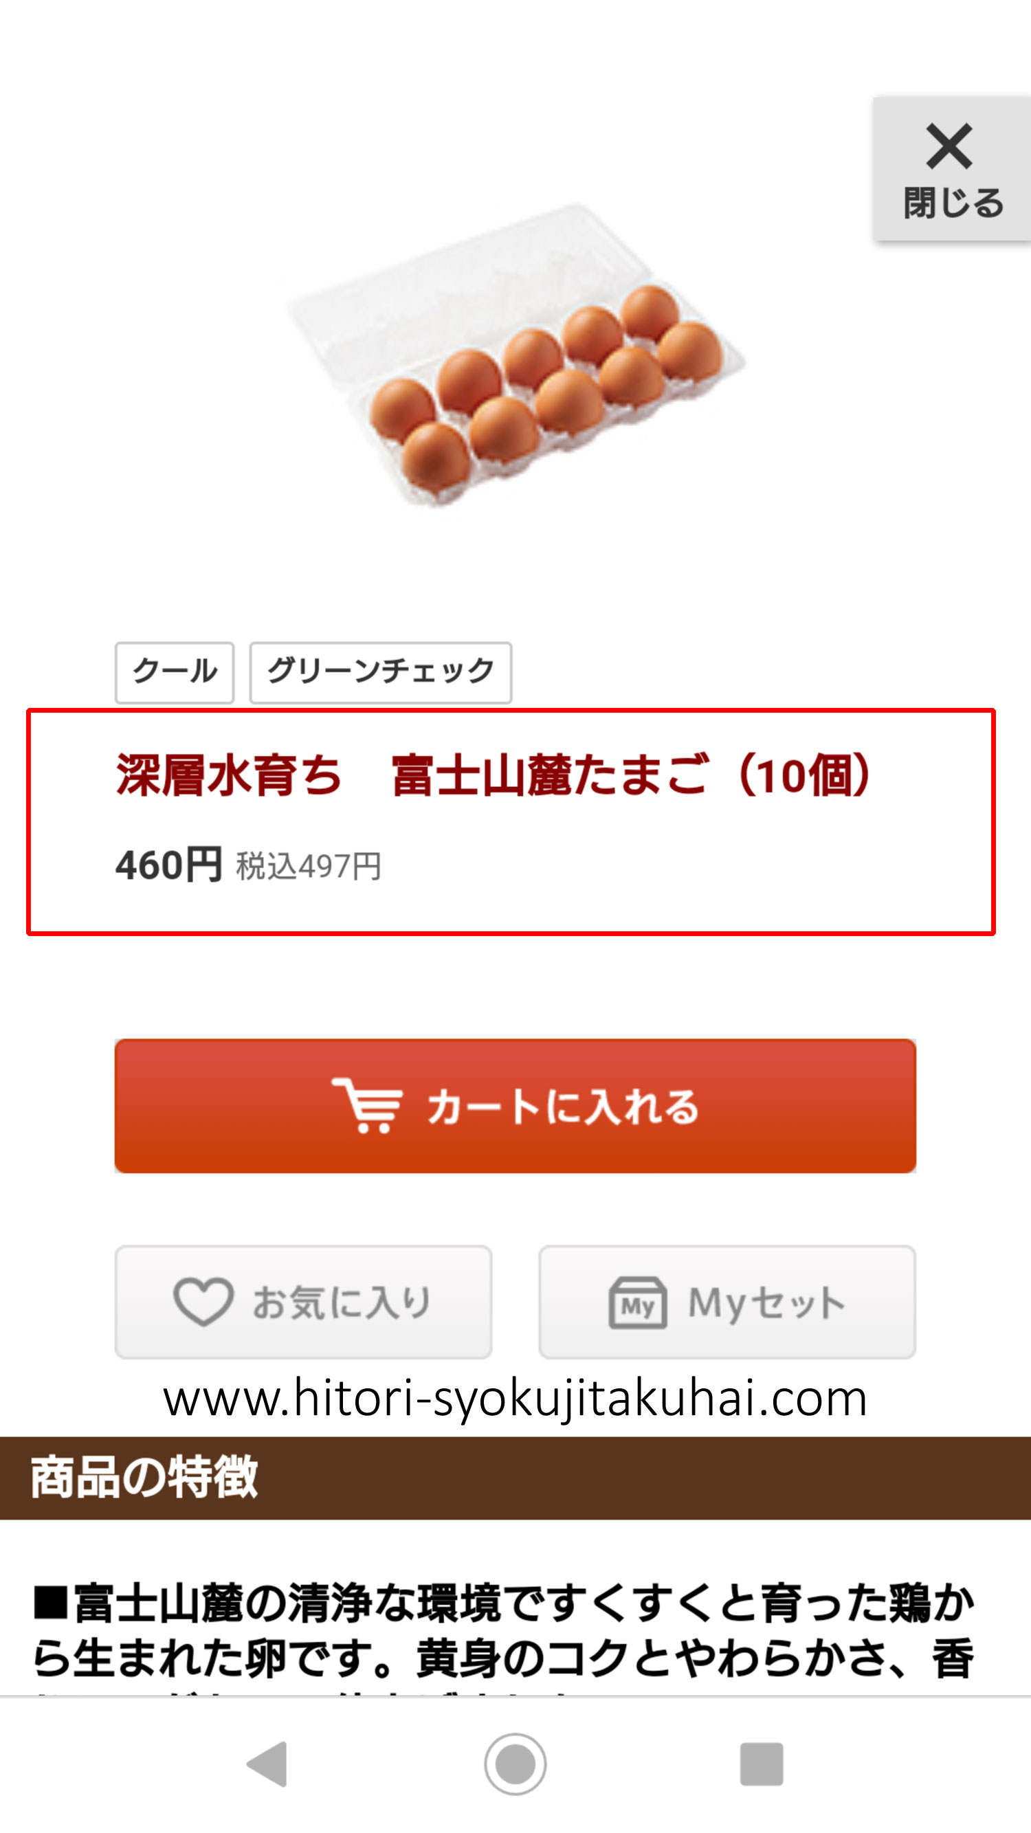Image resolution: width=1031 pixels, height=1833 pixels.
Task: Select the グリーンチェック tag
Action: tap(381, 672)
